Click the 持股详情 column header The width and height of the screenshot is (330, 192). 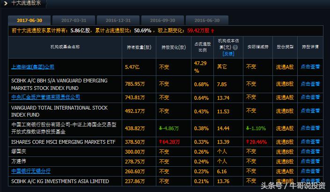coord(310,47)
